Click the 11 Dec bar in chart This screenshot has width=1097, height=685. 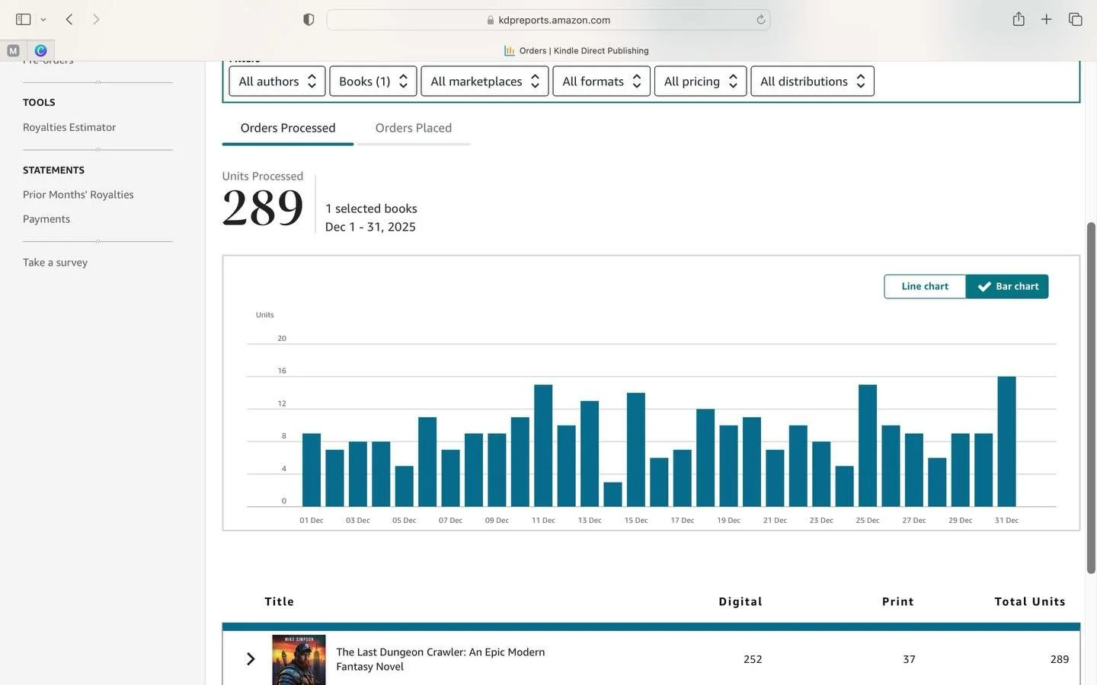click(x=543, y=445)
